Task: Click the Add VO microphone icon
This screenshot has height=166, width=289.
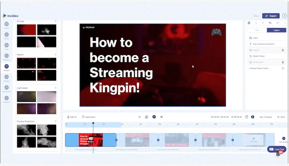Action: click(68, 117)
